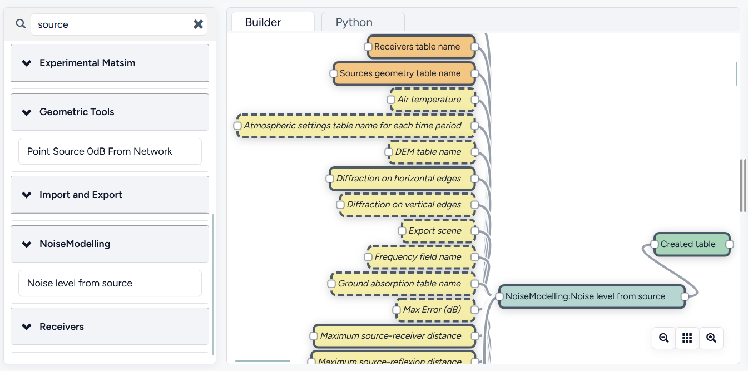Image resolution: width=748 pixels, height=371 pixels.
Task: Select the Created table output node
Action: (x=692, y=244)
